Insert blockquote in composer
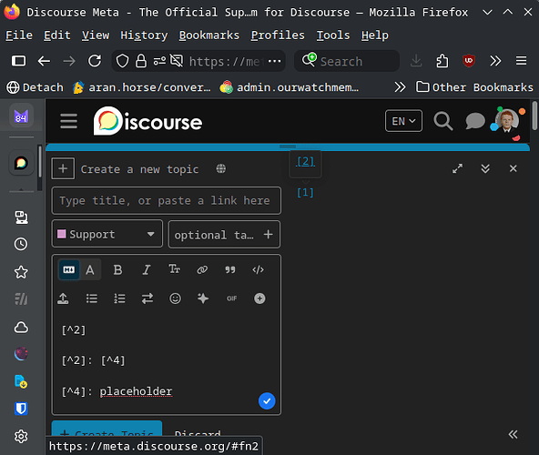The height and width of the screenshot is (455, 539). click(x=230, y=269)
